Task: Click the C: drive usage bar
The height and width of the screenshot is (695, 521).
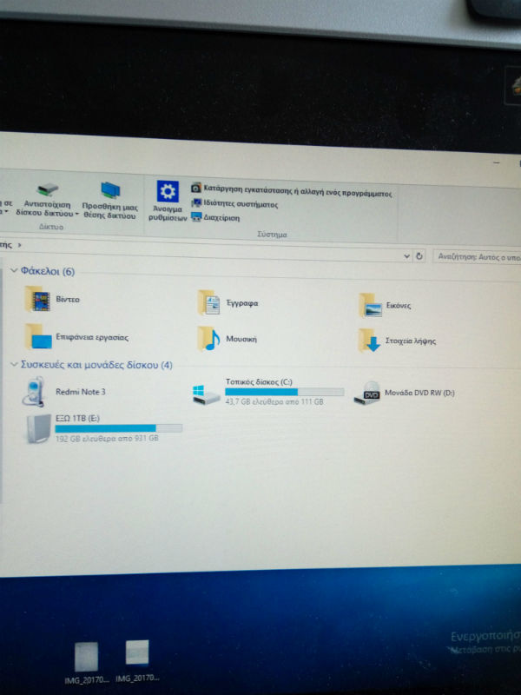Action: 285,392
